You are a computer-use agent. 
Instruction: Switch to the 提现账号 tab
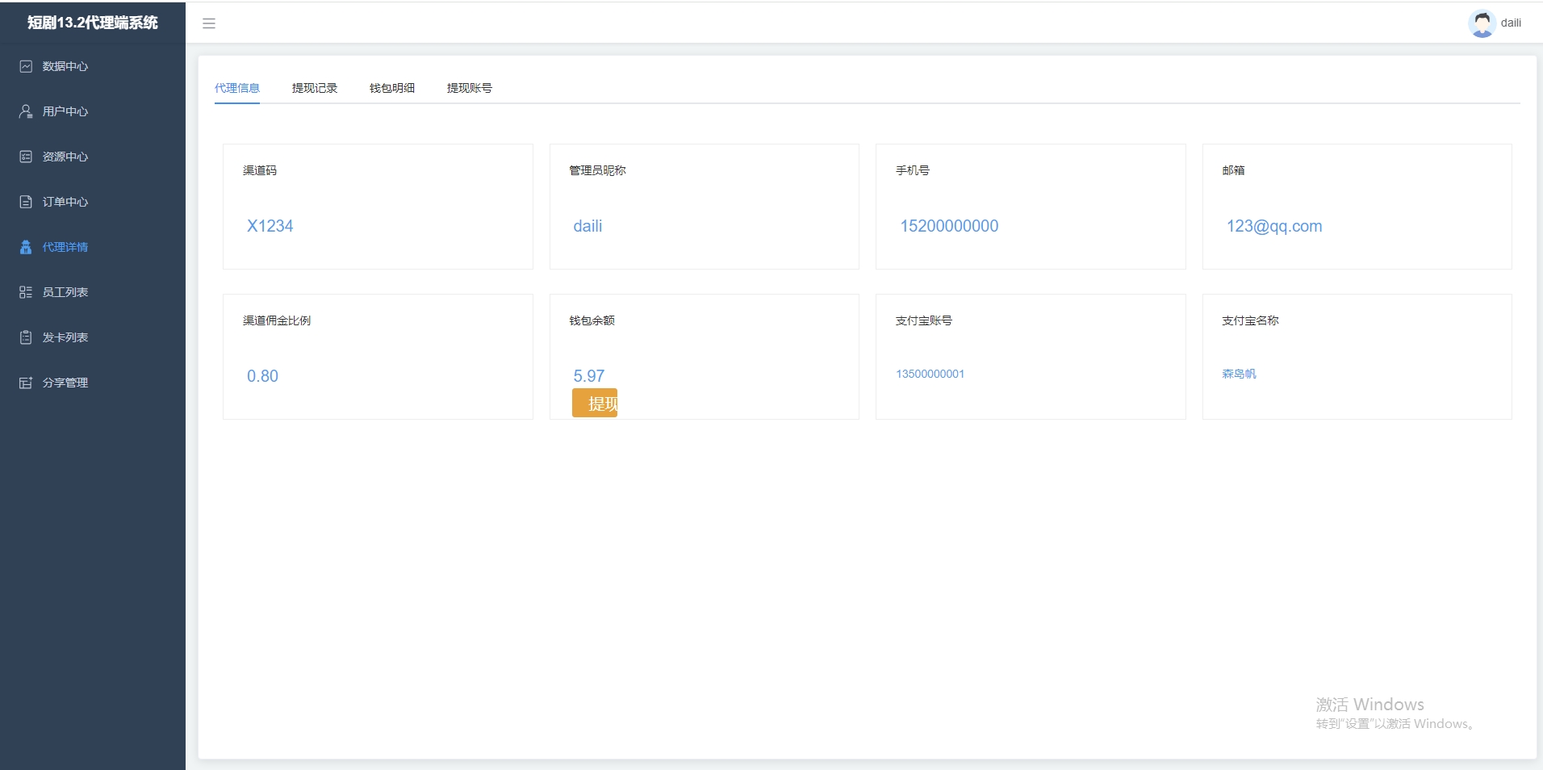pos(470,88)
